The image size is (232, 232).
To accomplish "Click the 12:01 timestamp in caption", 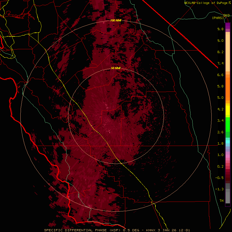I will 184,230.
